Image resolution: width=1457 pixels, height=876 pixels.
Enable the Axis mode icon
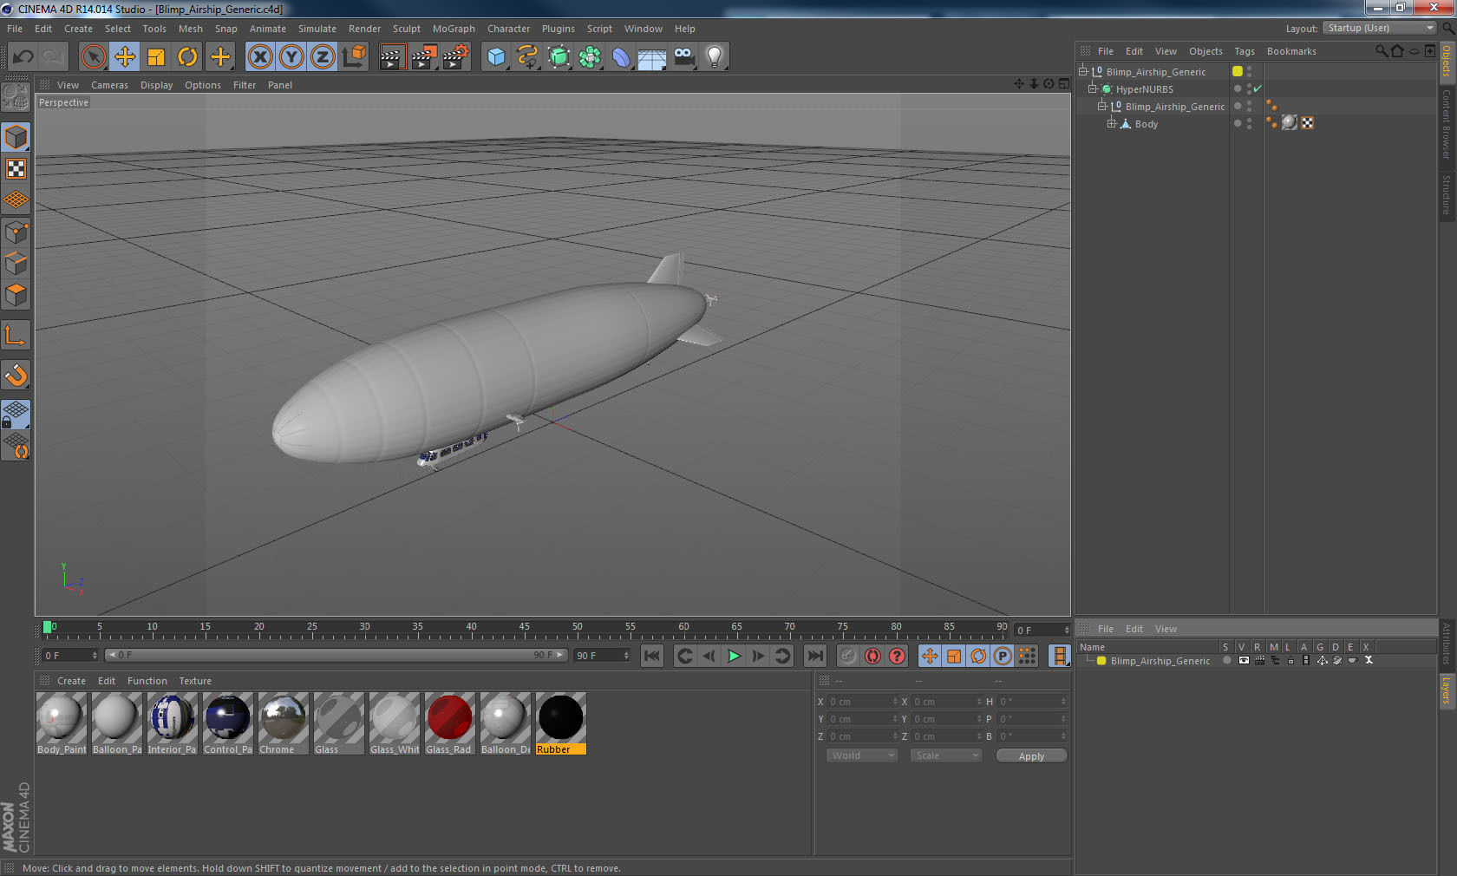tap(16, 335)
